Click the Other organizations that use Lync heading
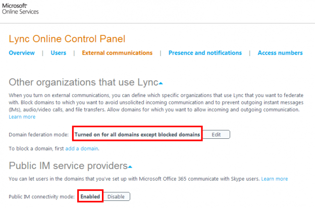Viewport: 315px width, 208px height. pos(83,82)
